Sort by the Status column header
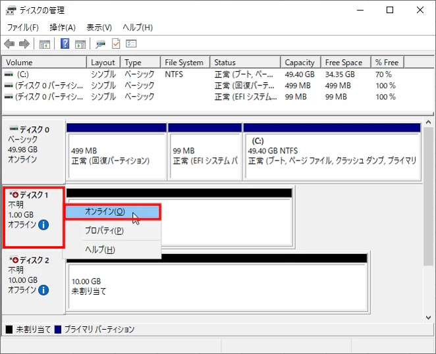The height and width of the screenshot is (354, 436). pyautogui.click(x=245, y=63)
